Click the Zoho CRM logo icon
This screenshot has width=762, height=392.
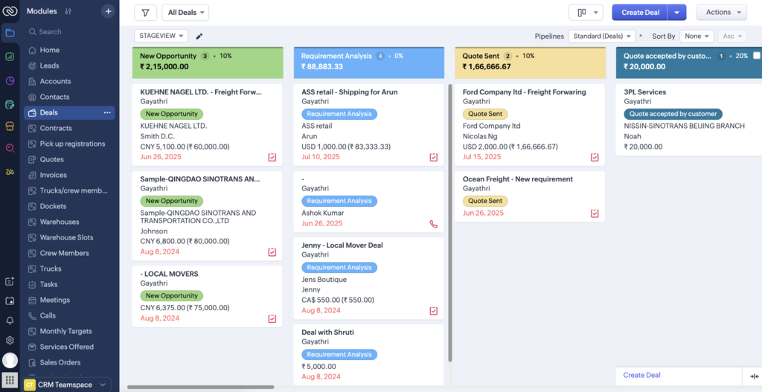(x=10, y=10)
